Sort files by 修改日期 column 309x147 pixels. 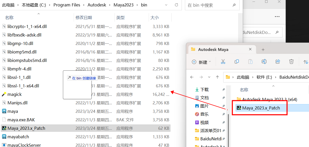point(84,17)
